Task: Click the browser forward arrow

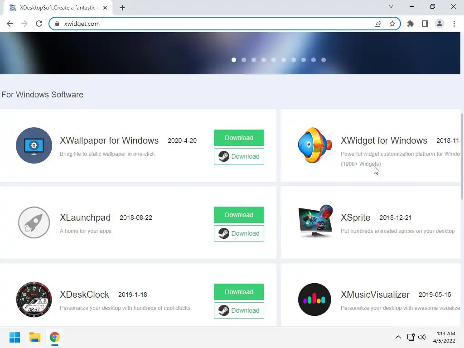Action: pyautogui.click(x=24, y=24)
